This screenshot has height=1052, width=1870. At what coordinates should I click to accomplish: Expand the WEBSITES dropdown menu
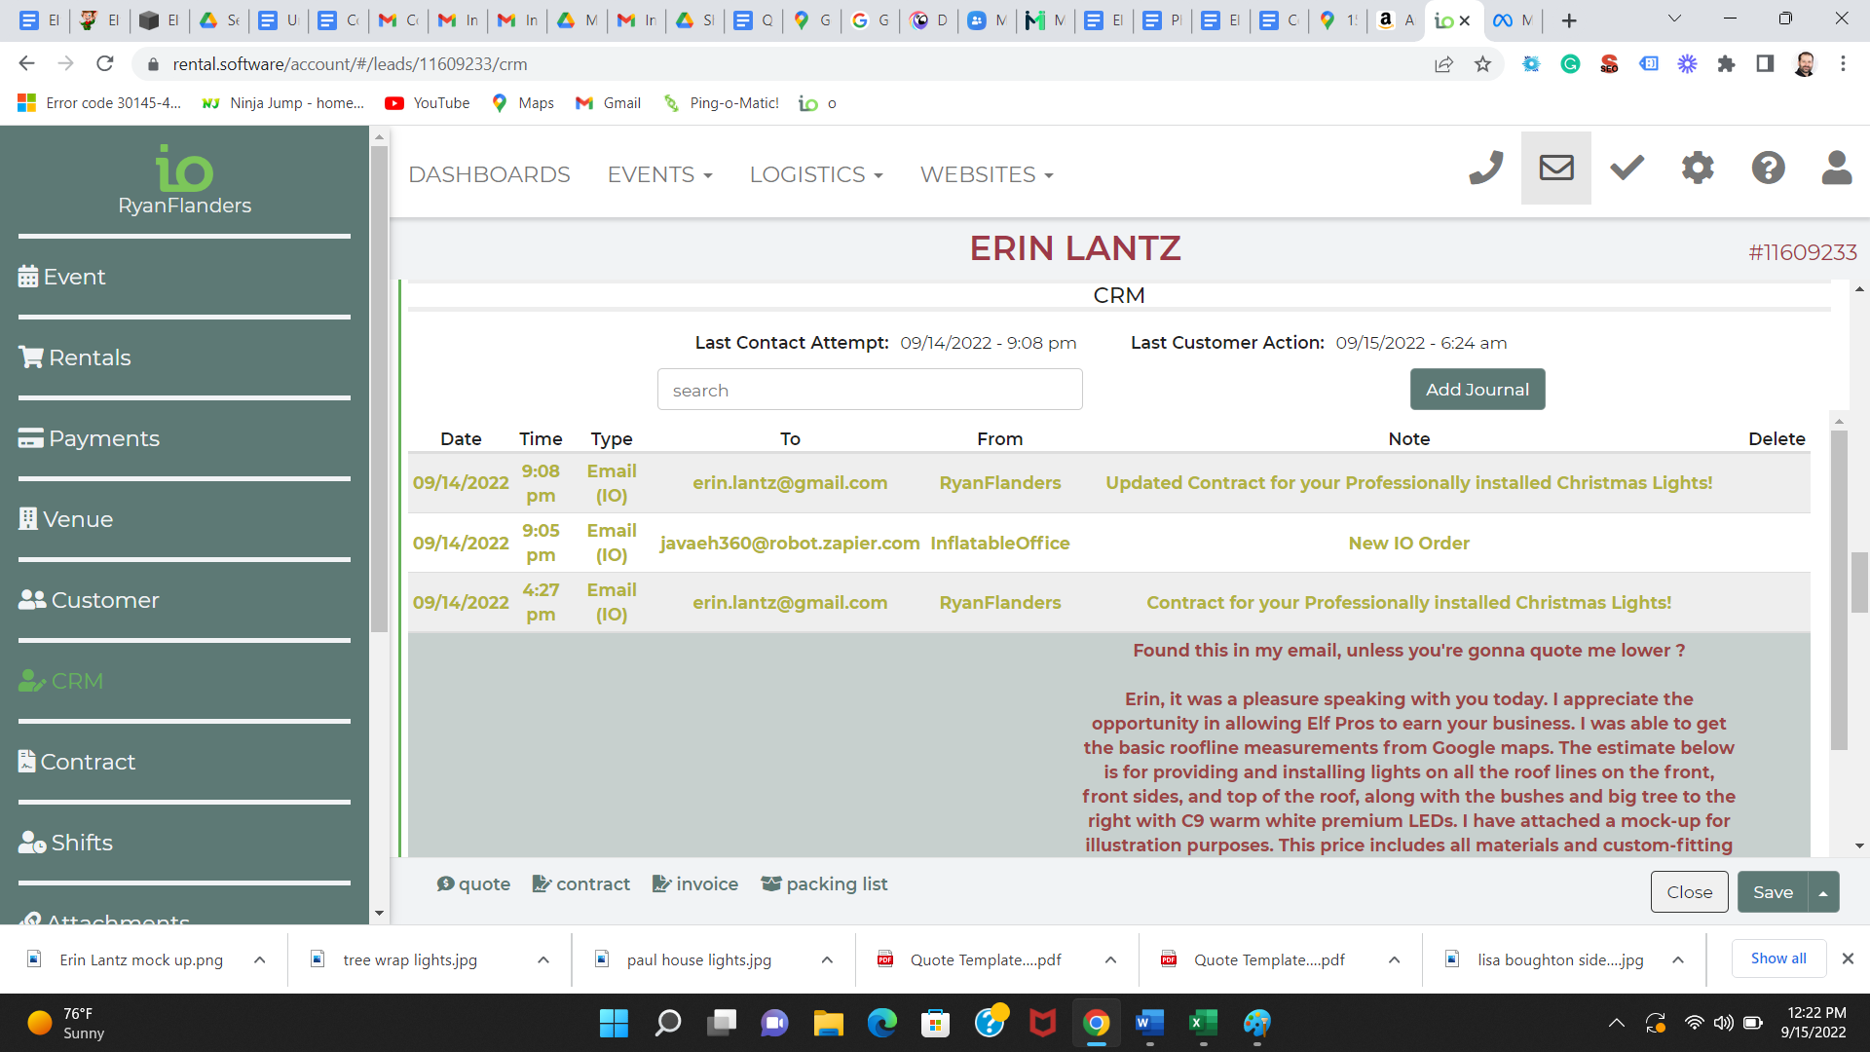tap(986, 175)
